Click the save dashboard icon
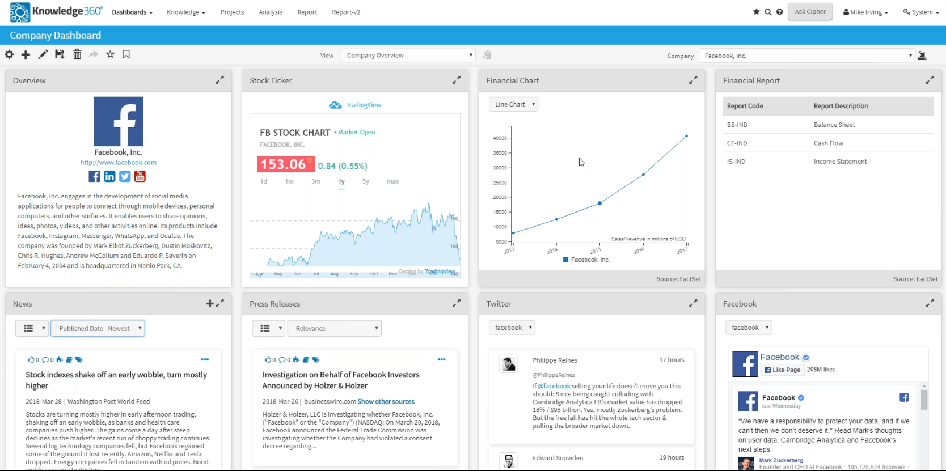Image resolution: width=946 pixels, height=471 pixels. tap(60, 54)
